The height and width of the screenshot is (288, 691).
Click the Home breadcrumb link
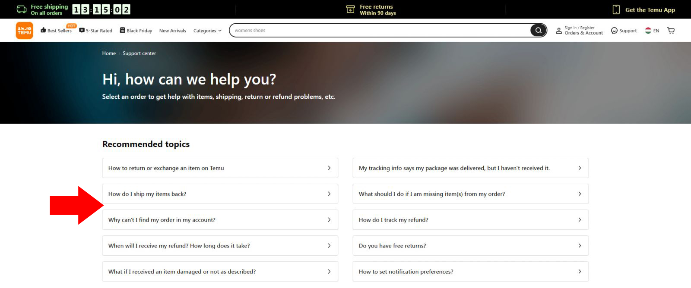coord(109,53)
